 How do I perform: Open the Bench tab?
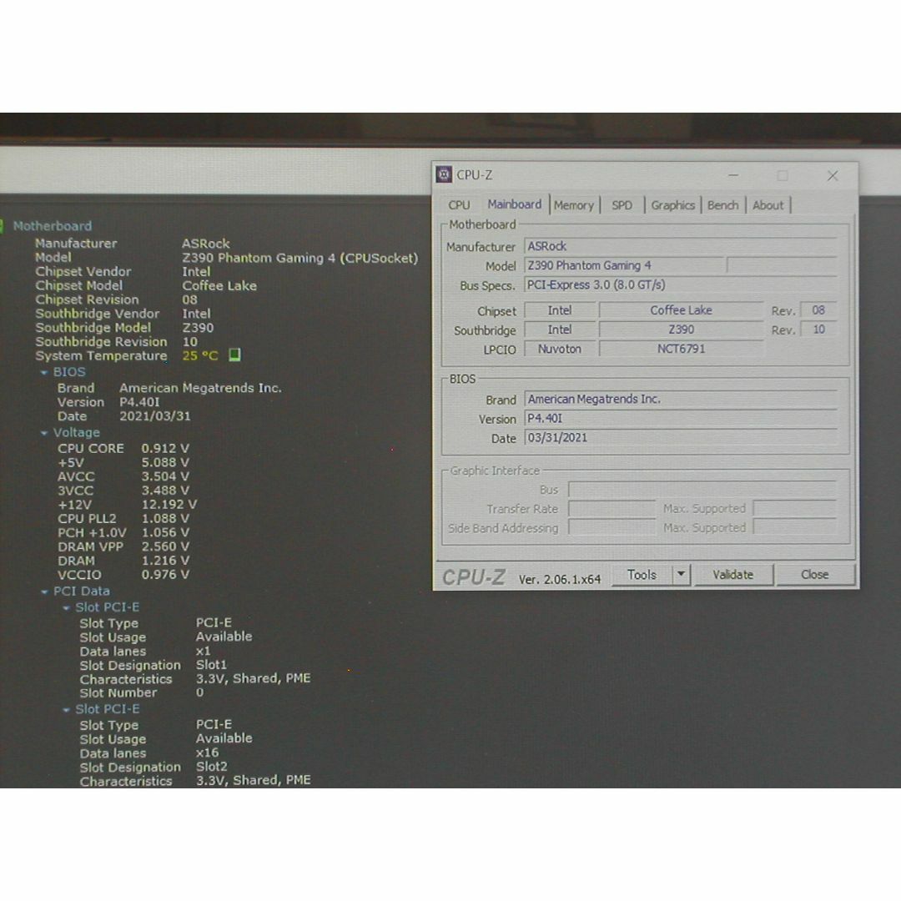point(722,205)
